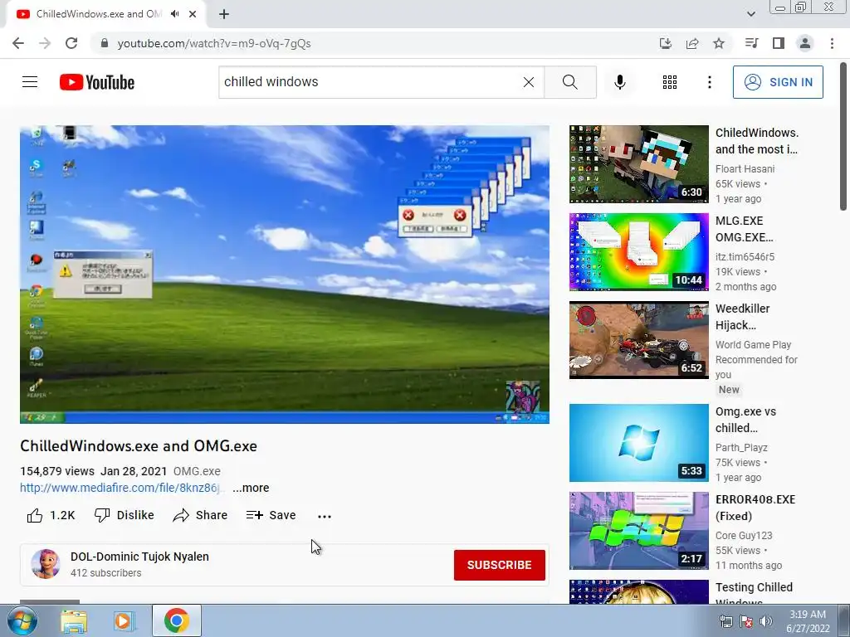Image resolution: width=850 pixels, height=637 pixels.
Task: Click channel name Floart Hasani
Action: click(x=745, y=168)
